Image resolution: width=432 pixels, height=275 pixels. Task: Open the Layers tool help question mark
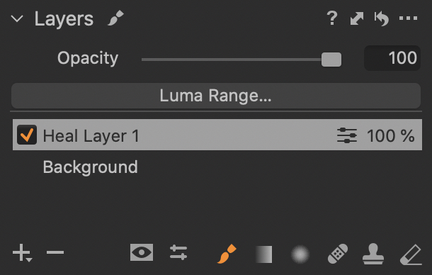(x=332, y=18)
